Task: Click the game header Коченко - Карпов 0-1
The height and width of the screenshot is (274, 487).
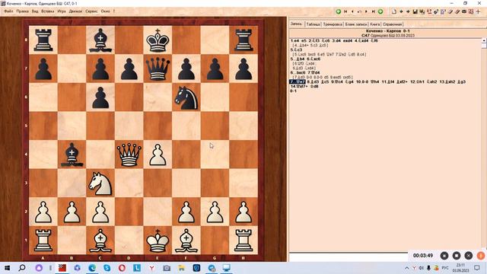Action: (x=388, y=31)
